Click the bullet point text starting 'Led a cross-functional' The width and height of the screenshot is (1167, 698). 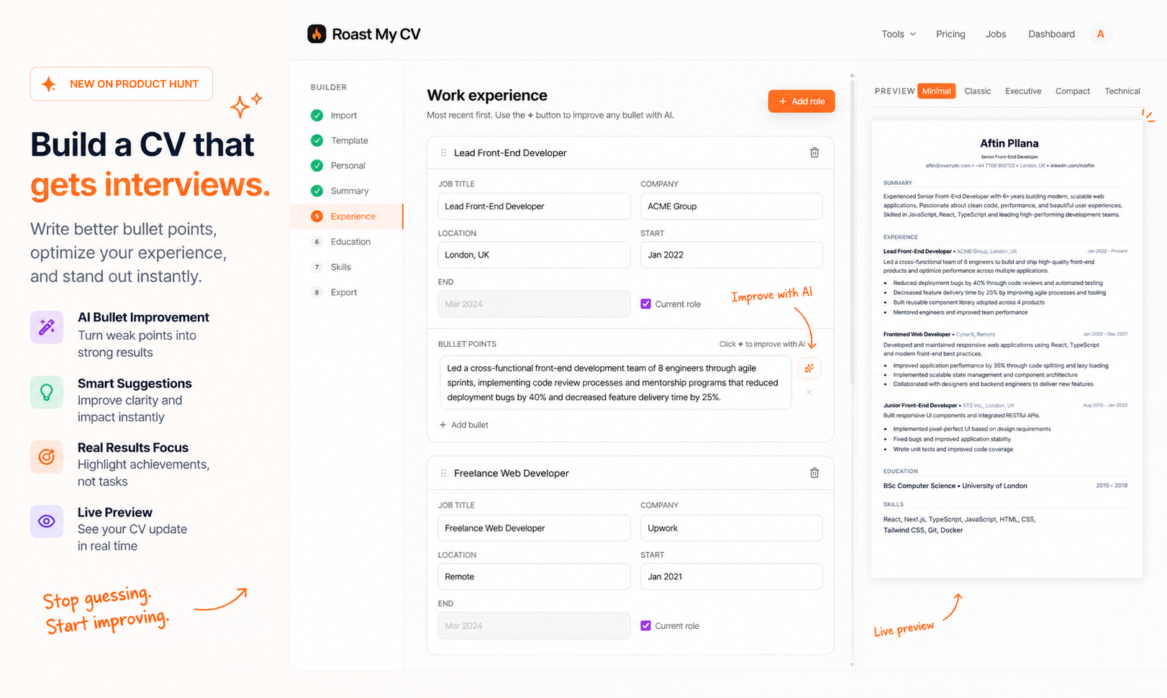pos(615,383)
